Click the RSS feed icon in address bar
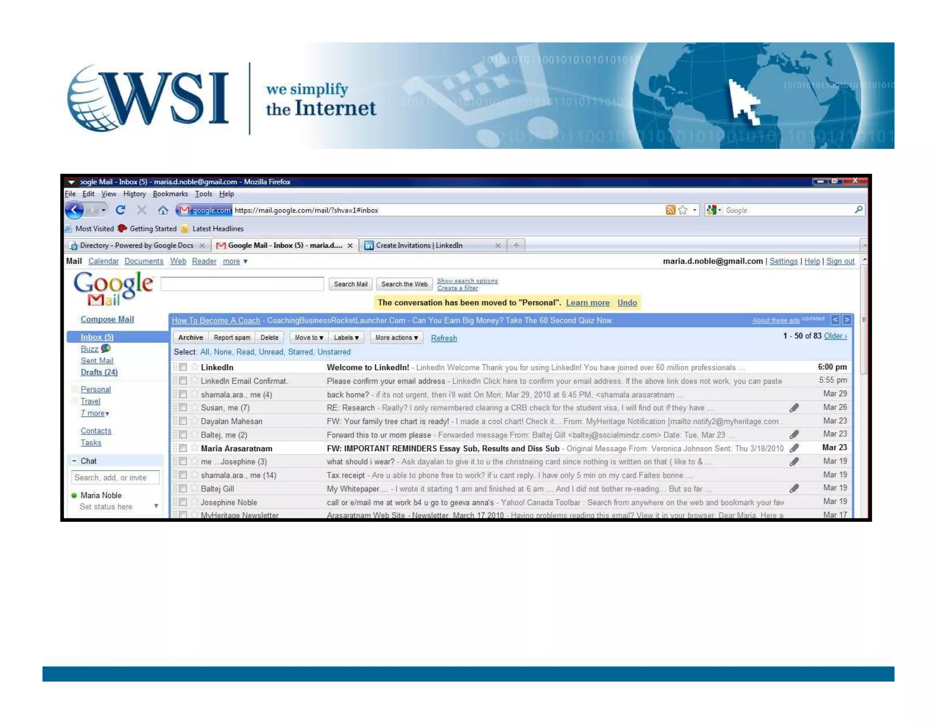937x724 pixels. (x=670, y=210)
